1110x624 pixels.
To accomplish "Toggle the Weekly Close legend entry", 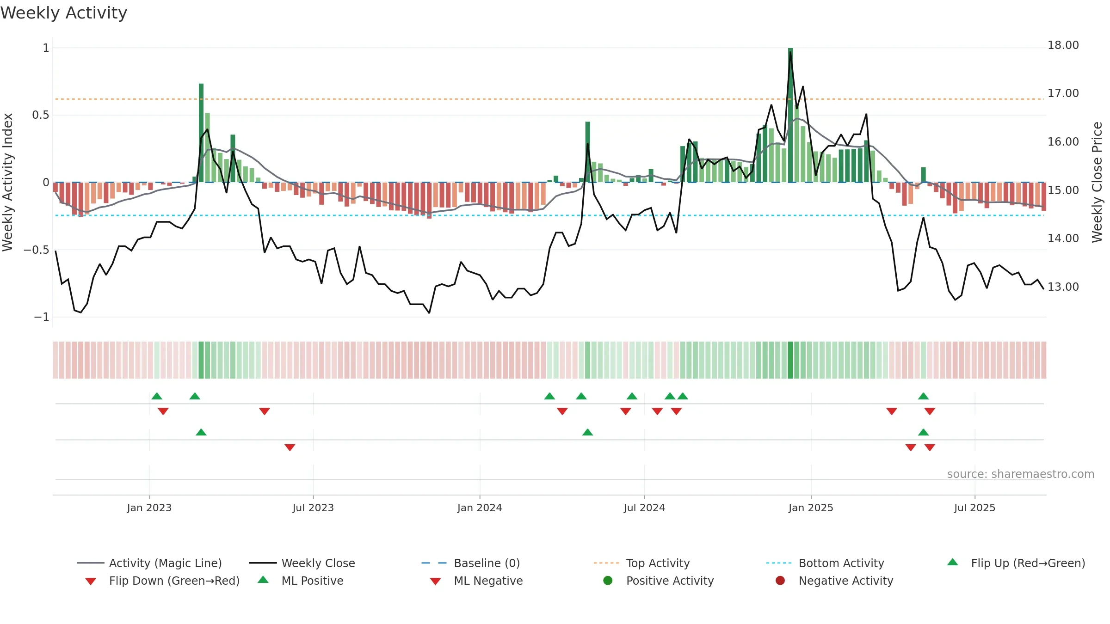I will (302, 563).
